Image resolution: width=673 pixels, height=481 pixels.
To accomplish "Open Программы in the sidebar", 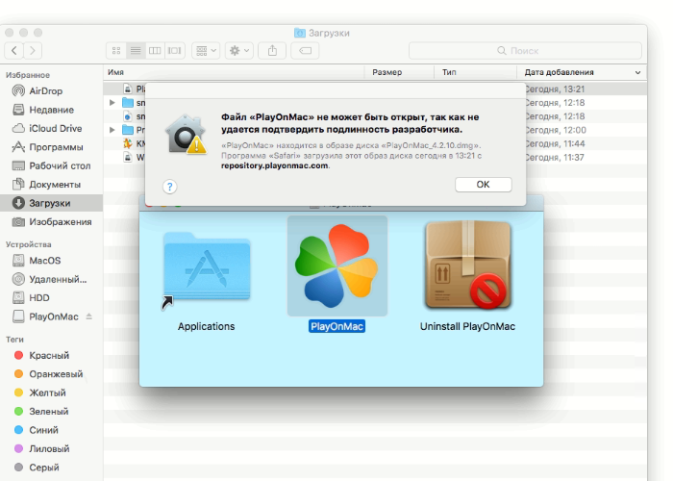I will point(52,147).
